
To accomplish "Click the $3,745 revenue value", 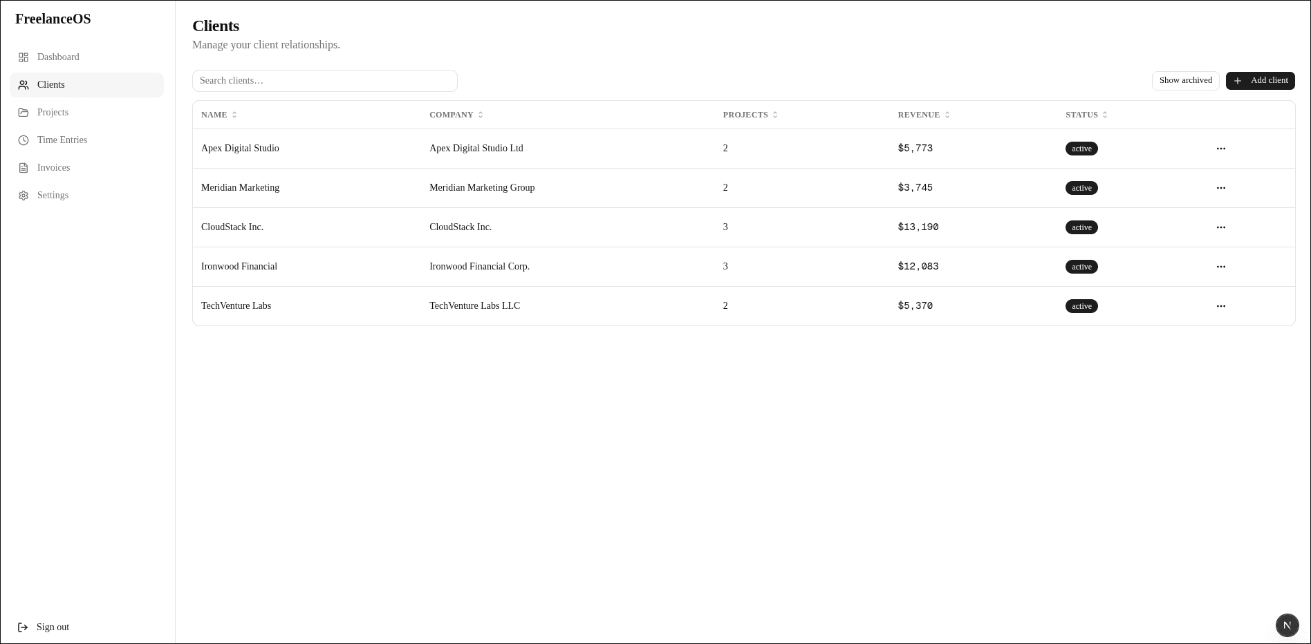I will tap(915, 188).
